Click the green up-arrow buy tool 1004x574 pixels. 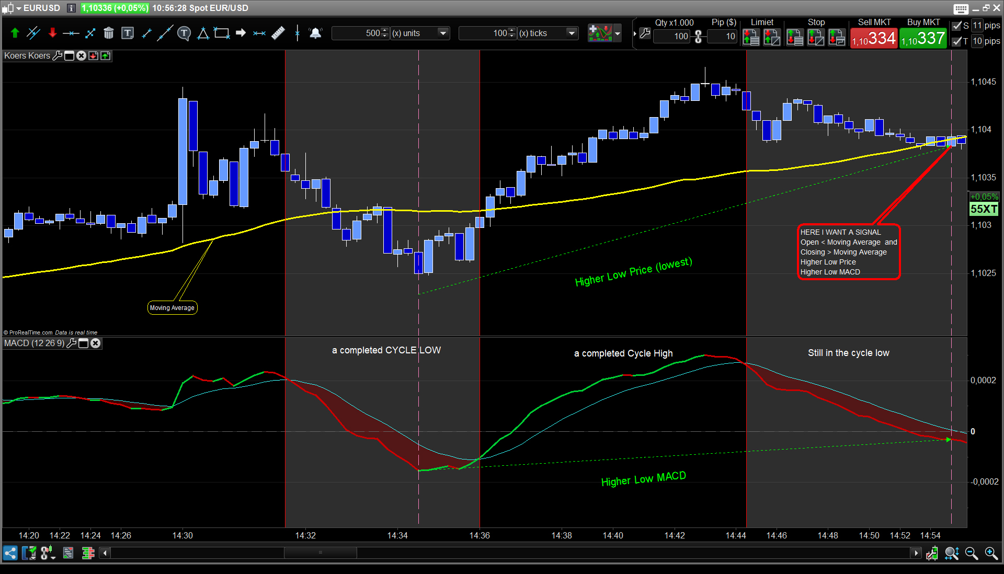(15, 33)
